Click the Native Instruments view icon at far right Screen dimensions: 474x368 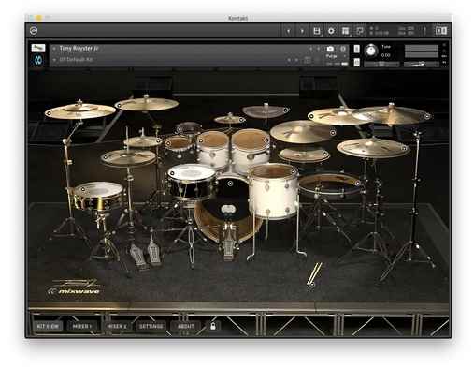click(441, 31)
